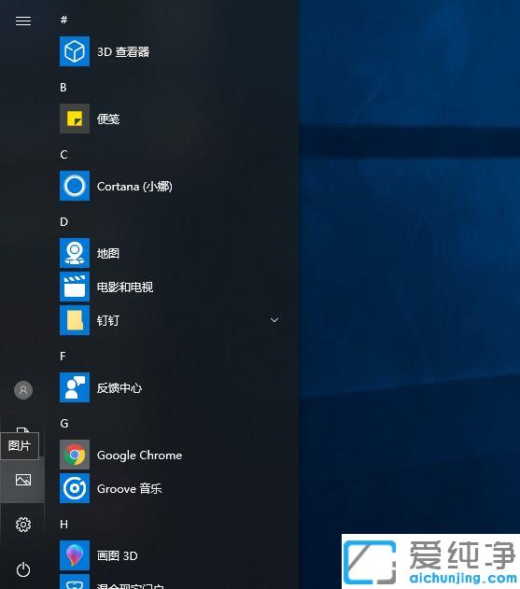Launch 电影和电视 clapperboard icon
Viewport: 520px width, 589px height.
point(75,287)
